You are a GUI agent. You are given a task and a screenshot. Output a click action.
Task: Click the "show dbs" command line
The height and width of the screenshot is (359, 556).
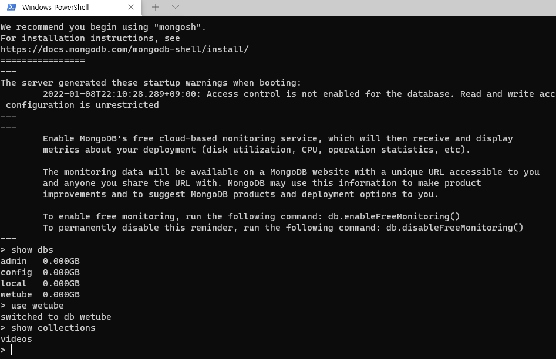point(32,250)
